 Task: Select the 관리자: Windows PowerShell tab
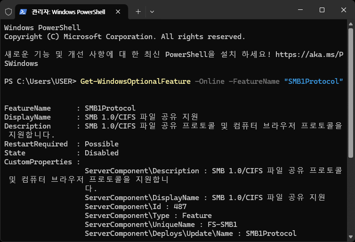[x=72, y=12]
